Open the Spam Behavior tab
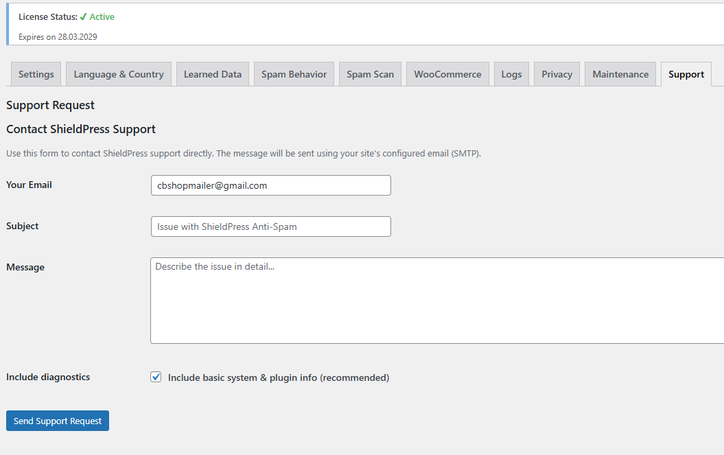The image size is (724, 455). tap(294, 73)
